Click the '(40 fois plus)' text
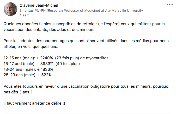 coord(68,64)
